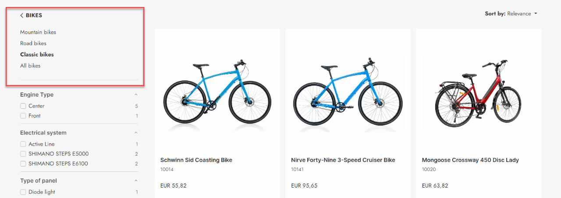This screenshot has width=561, height=198.
Task: Toggle SHIMANO STEPS E5000 filter
Action: coord(23,154)
